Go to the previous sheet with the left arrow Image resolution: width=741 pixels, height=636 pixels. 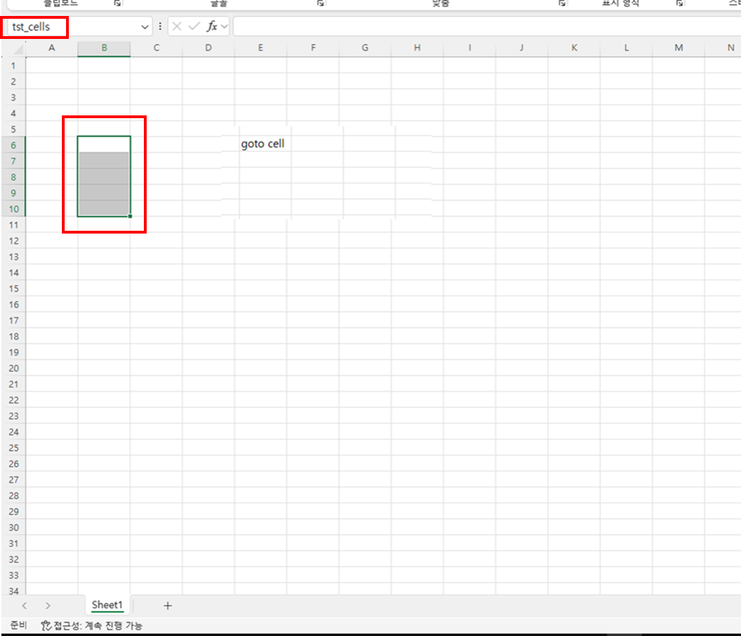tap(24, 605)
